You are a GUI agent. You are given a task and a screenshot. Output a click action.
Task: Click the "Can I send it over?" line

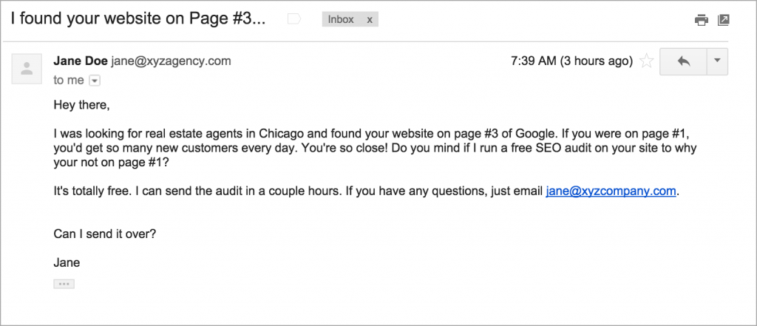pyautogui.click(x=105, y=234)
